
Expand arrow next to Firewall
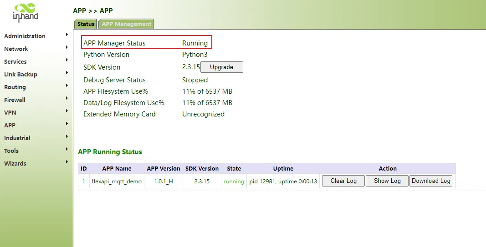point(67,98)
